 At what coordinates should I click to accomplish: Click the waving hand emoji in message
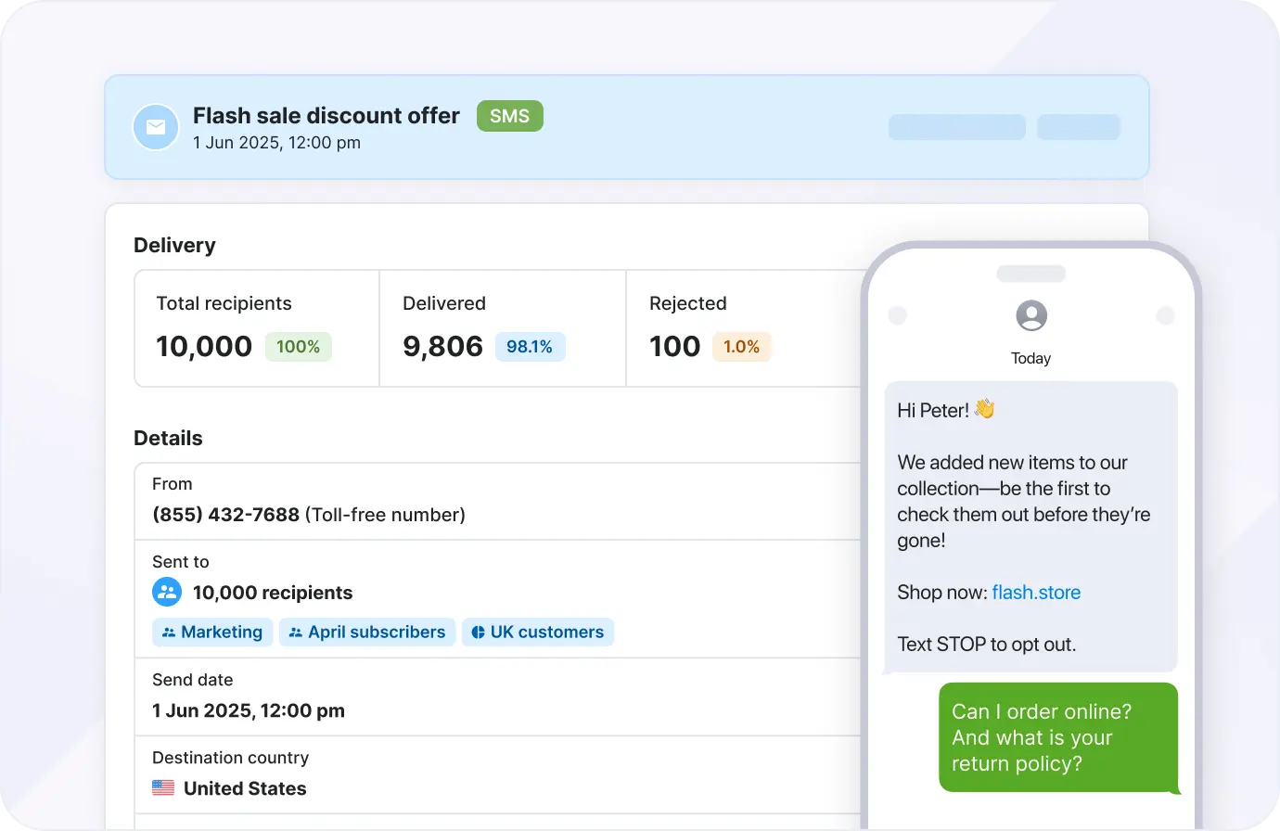(x=984, y=409)
